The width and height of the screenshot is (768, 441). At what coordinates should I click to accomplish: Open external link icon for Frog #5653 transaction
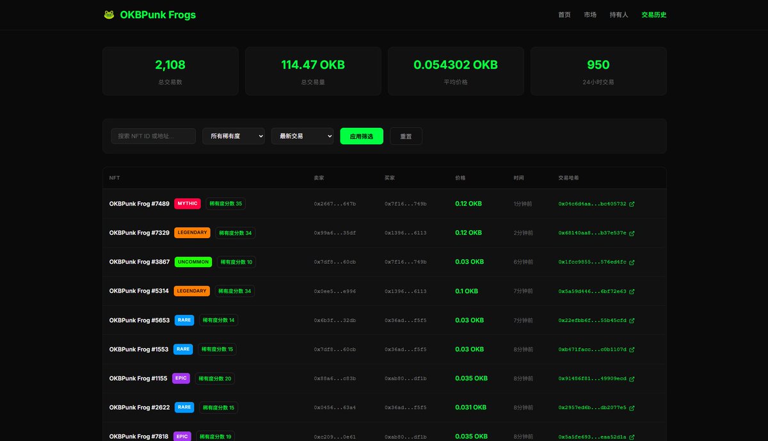(632, 321)
